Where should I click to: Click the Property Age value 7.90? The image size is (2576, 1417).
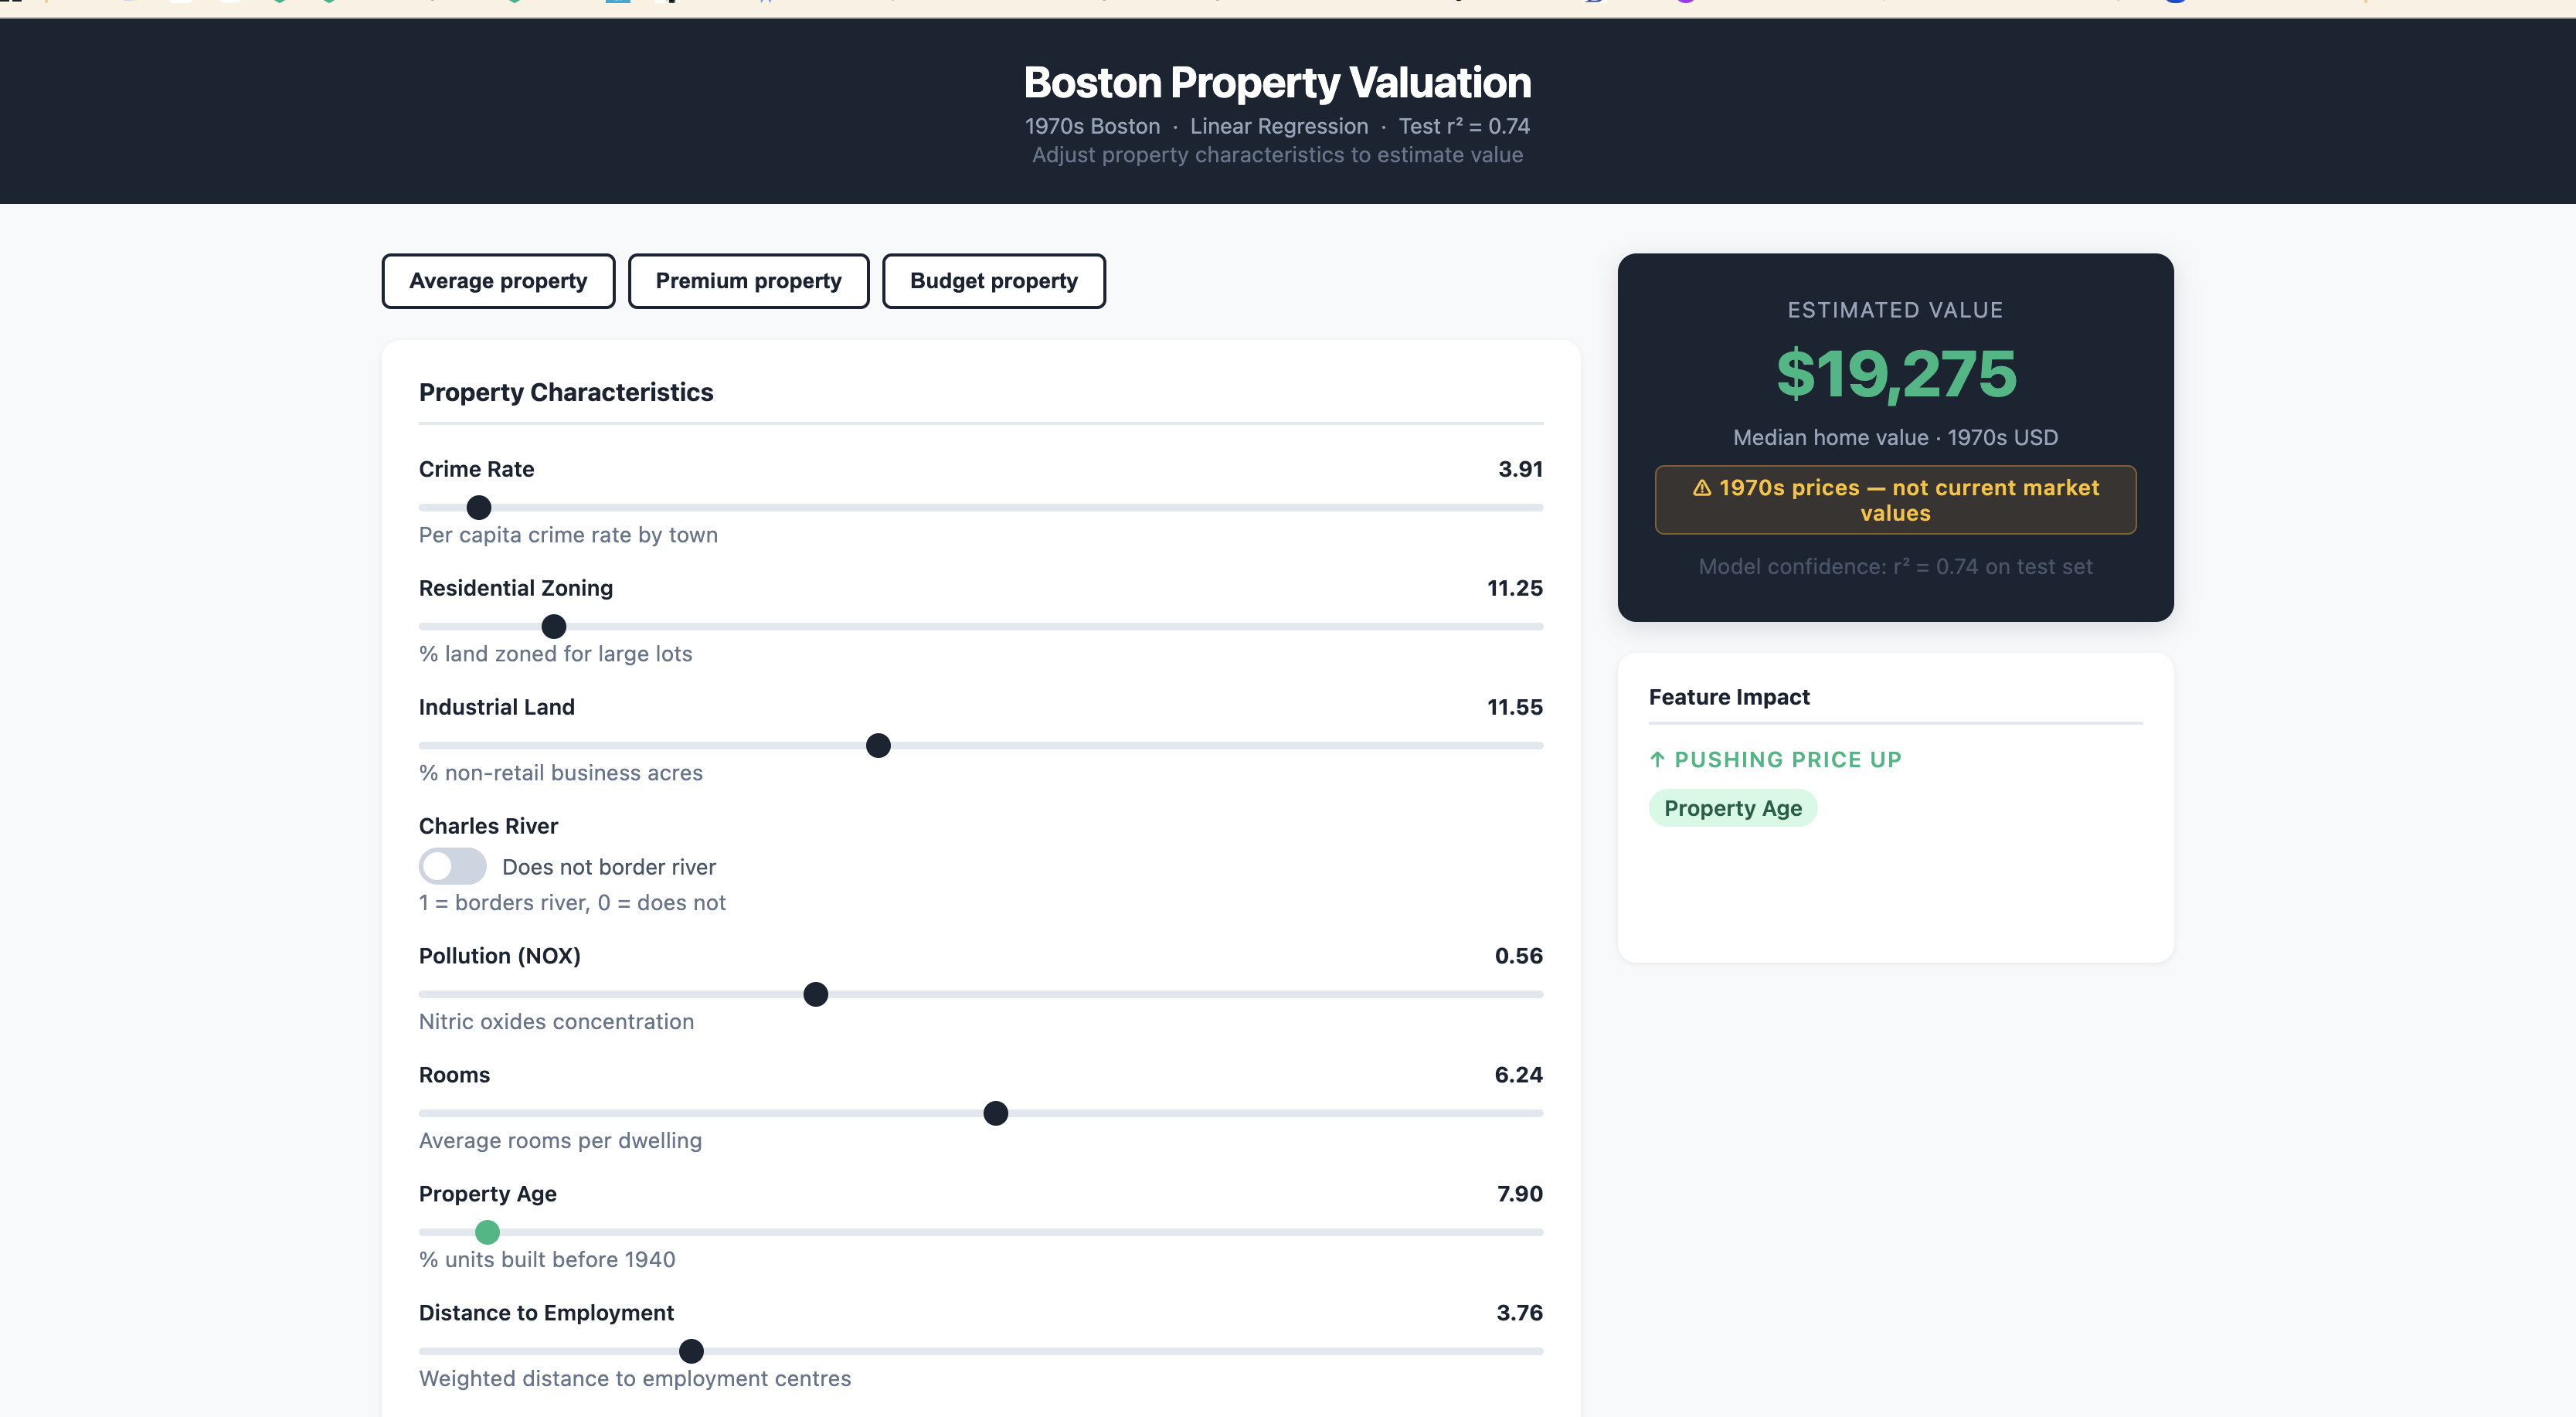click(1519, 1194)
